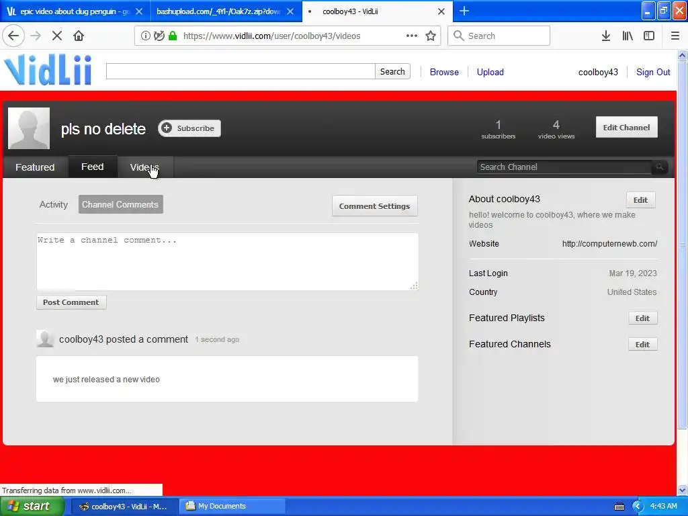
Task: Click the Post Comment button
Action: (71, 302)
